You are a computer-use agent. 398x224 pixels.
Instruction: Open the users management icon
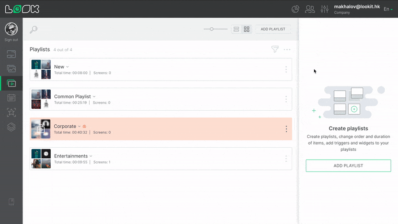click(310, 9)
